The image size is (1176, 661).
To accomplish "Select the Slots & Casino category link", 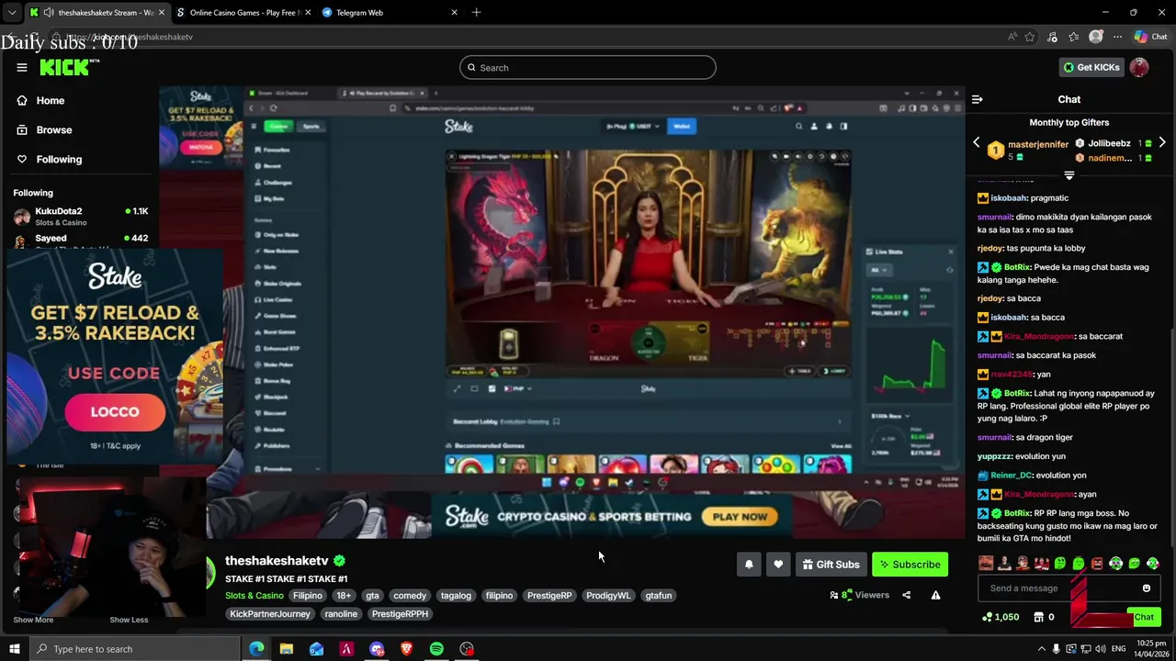I will pos(254,595).
